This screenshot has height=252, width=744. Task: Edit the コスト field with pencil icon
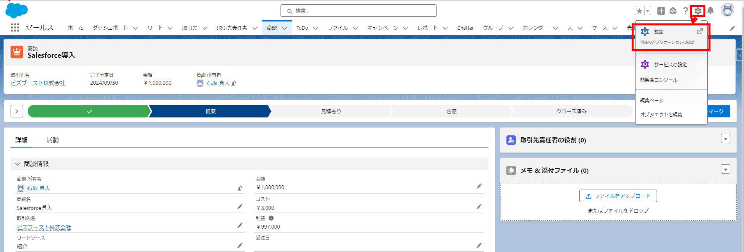479,207
